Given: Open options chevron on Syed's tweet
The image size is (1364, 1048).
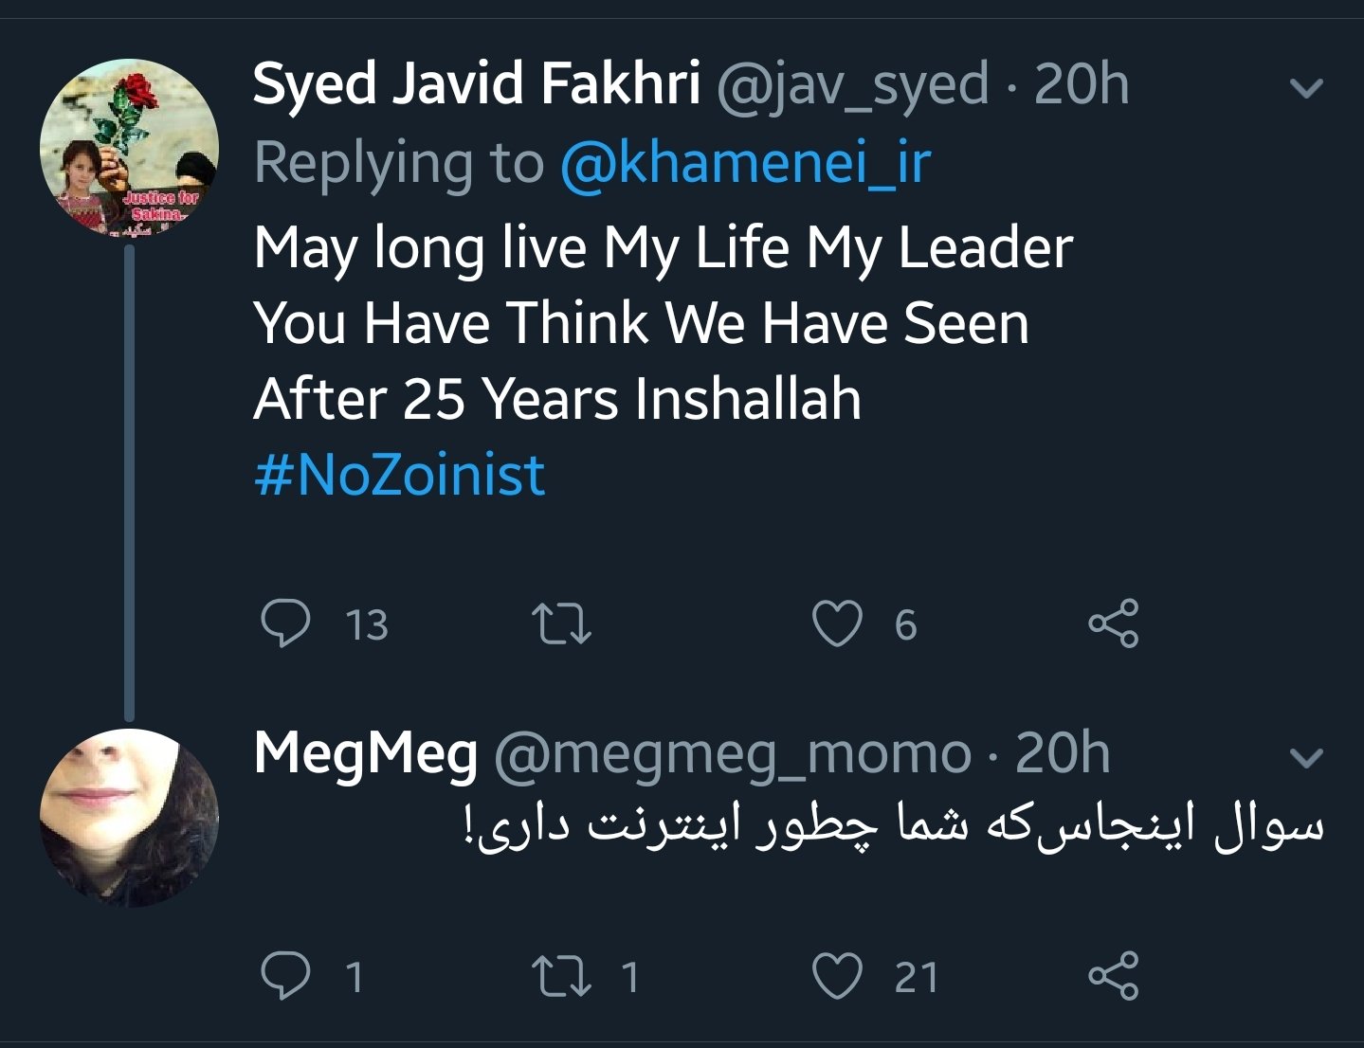Looking at the screenshot, I should point(1307,88).
